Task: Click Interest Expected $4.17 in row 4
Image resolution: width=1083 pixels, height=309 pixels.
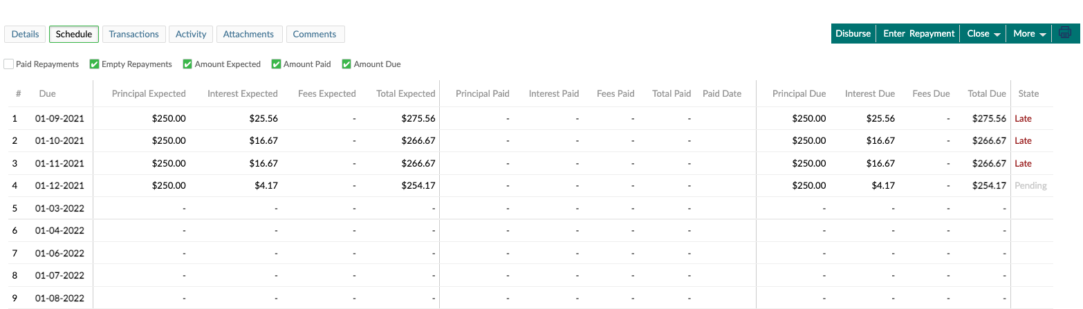Action: [x=266, y=185]
